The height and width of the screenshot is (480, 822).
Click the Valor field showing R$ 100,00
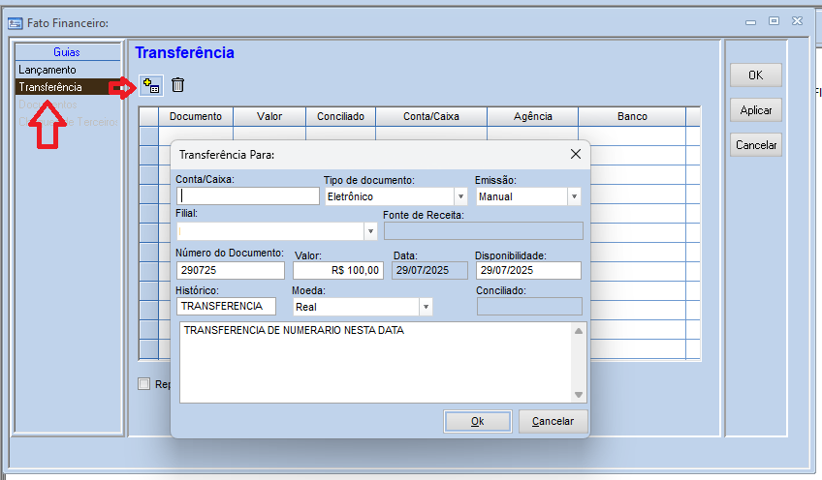(x=338, y=270)
